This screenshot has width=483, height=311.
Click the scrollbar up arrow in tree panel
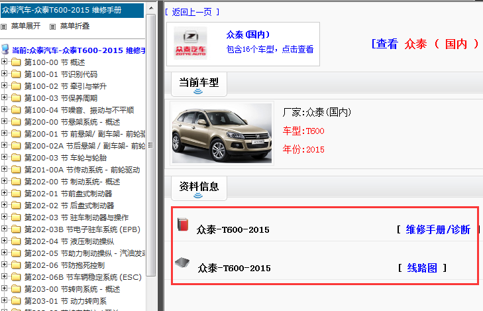pyautogui.click(x=151, y=8)
